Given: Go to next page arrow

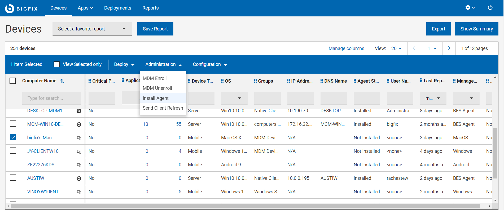Looking at the screenshot, I should tap(449, 48).
